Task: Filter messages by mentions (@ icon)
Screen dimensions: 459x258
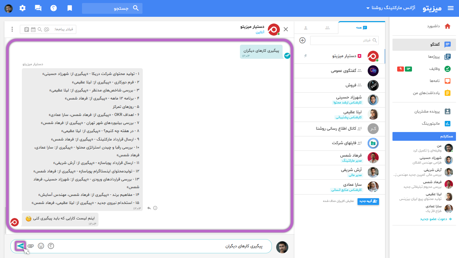Action: coord(47,30)
